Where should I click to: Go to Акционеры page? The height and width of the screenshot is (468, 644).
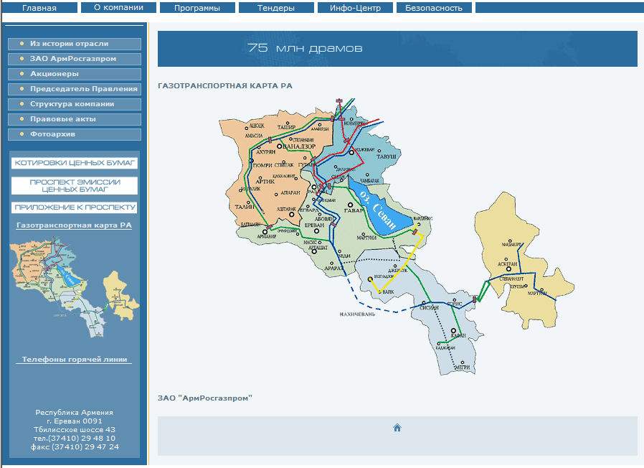(x=75, y=74)
